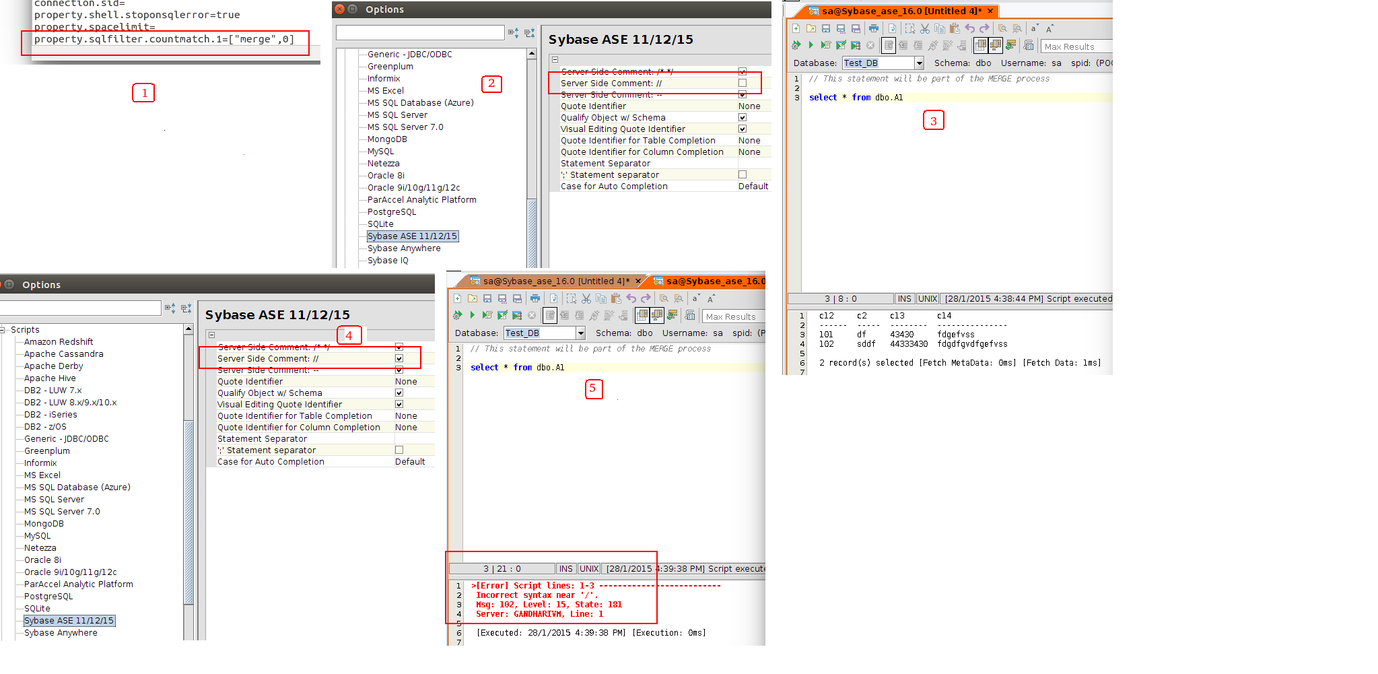Click Increase Font Size icon in upper editor

pos(1049,28)
